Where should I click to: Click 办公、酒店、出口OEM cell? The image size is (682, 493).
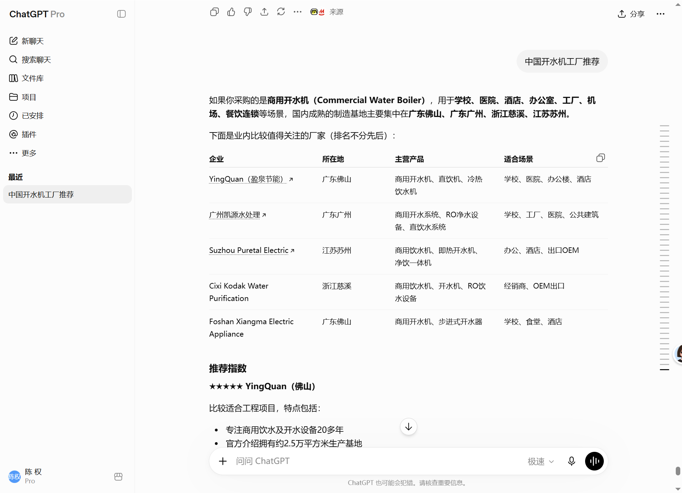[541, 250]
